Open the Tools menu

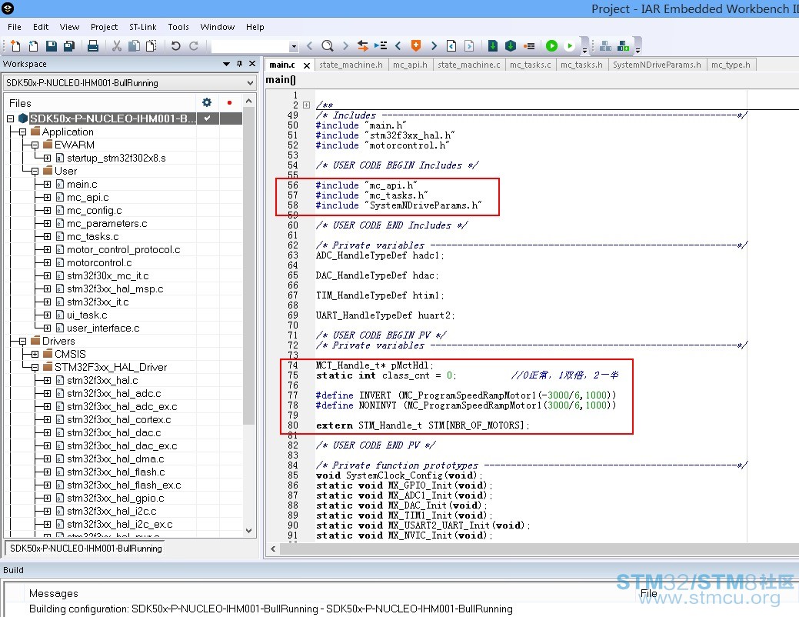[x=178, y=27]
